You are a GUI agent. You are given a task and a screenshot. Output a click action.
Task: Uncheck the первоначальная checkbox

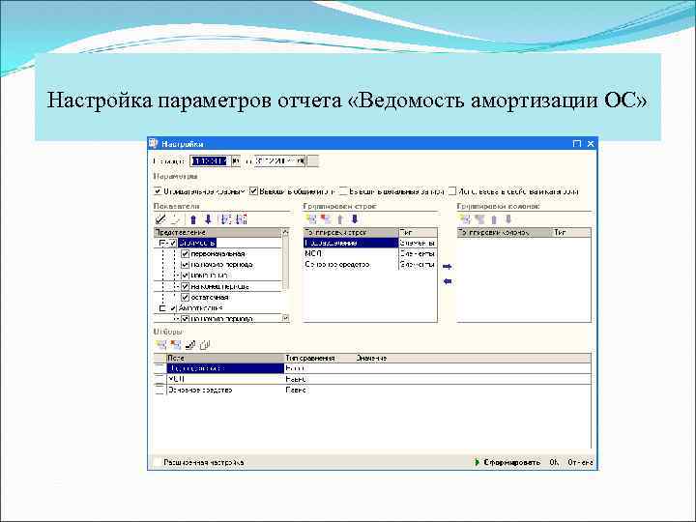pyautogui.click(x=185, y=254)
